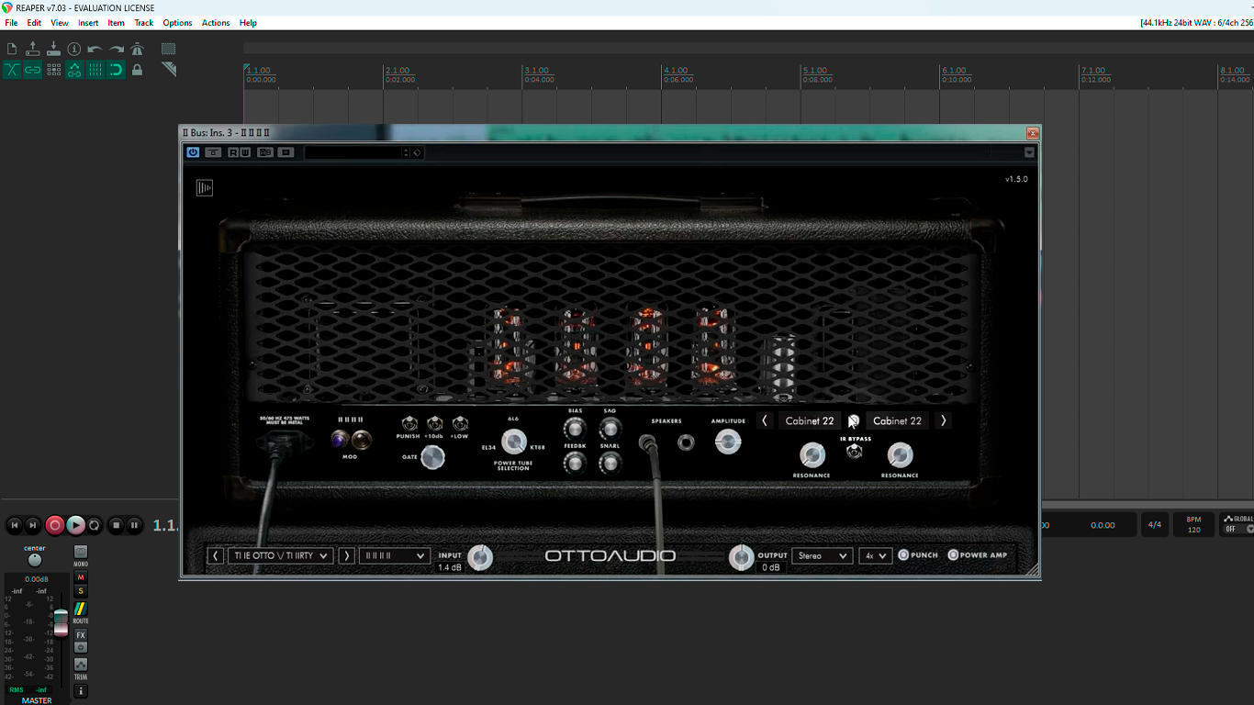1254x705 pixels.
Task: Open the Actions menu
Action: (216, 23)
